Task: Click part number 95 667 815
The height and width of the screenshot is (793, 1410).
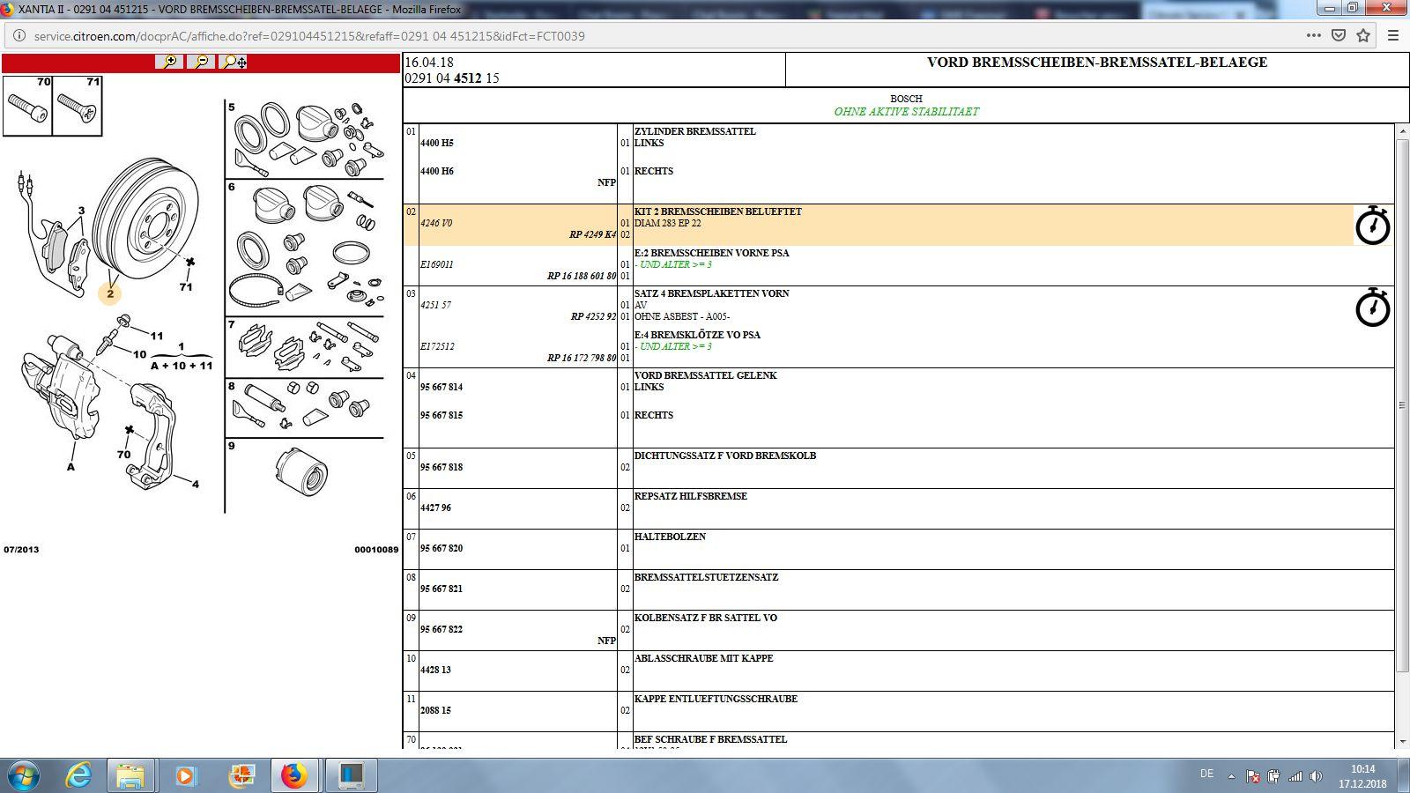Action: tap(442, 415)
